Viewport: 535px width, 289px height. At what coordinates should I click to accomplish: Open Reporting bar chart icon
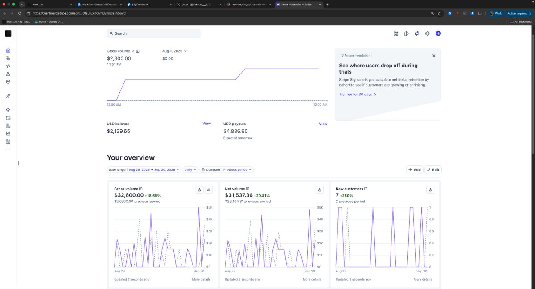click(x=8, y=133)
